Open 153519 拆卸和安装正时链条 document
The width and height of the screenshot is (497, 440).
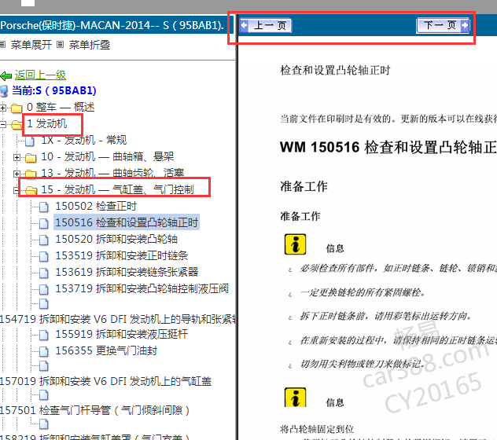point(122,255)
